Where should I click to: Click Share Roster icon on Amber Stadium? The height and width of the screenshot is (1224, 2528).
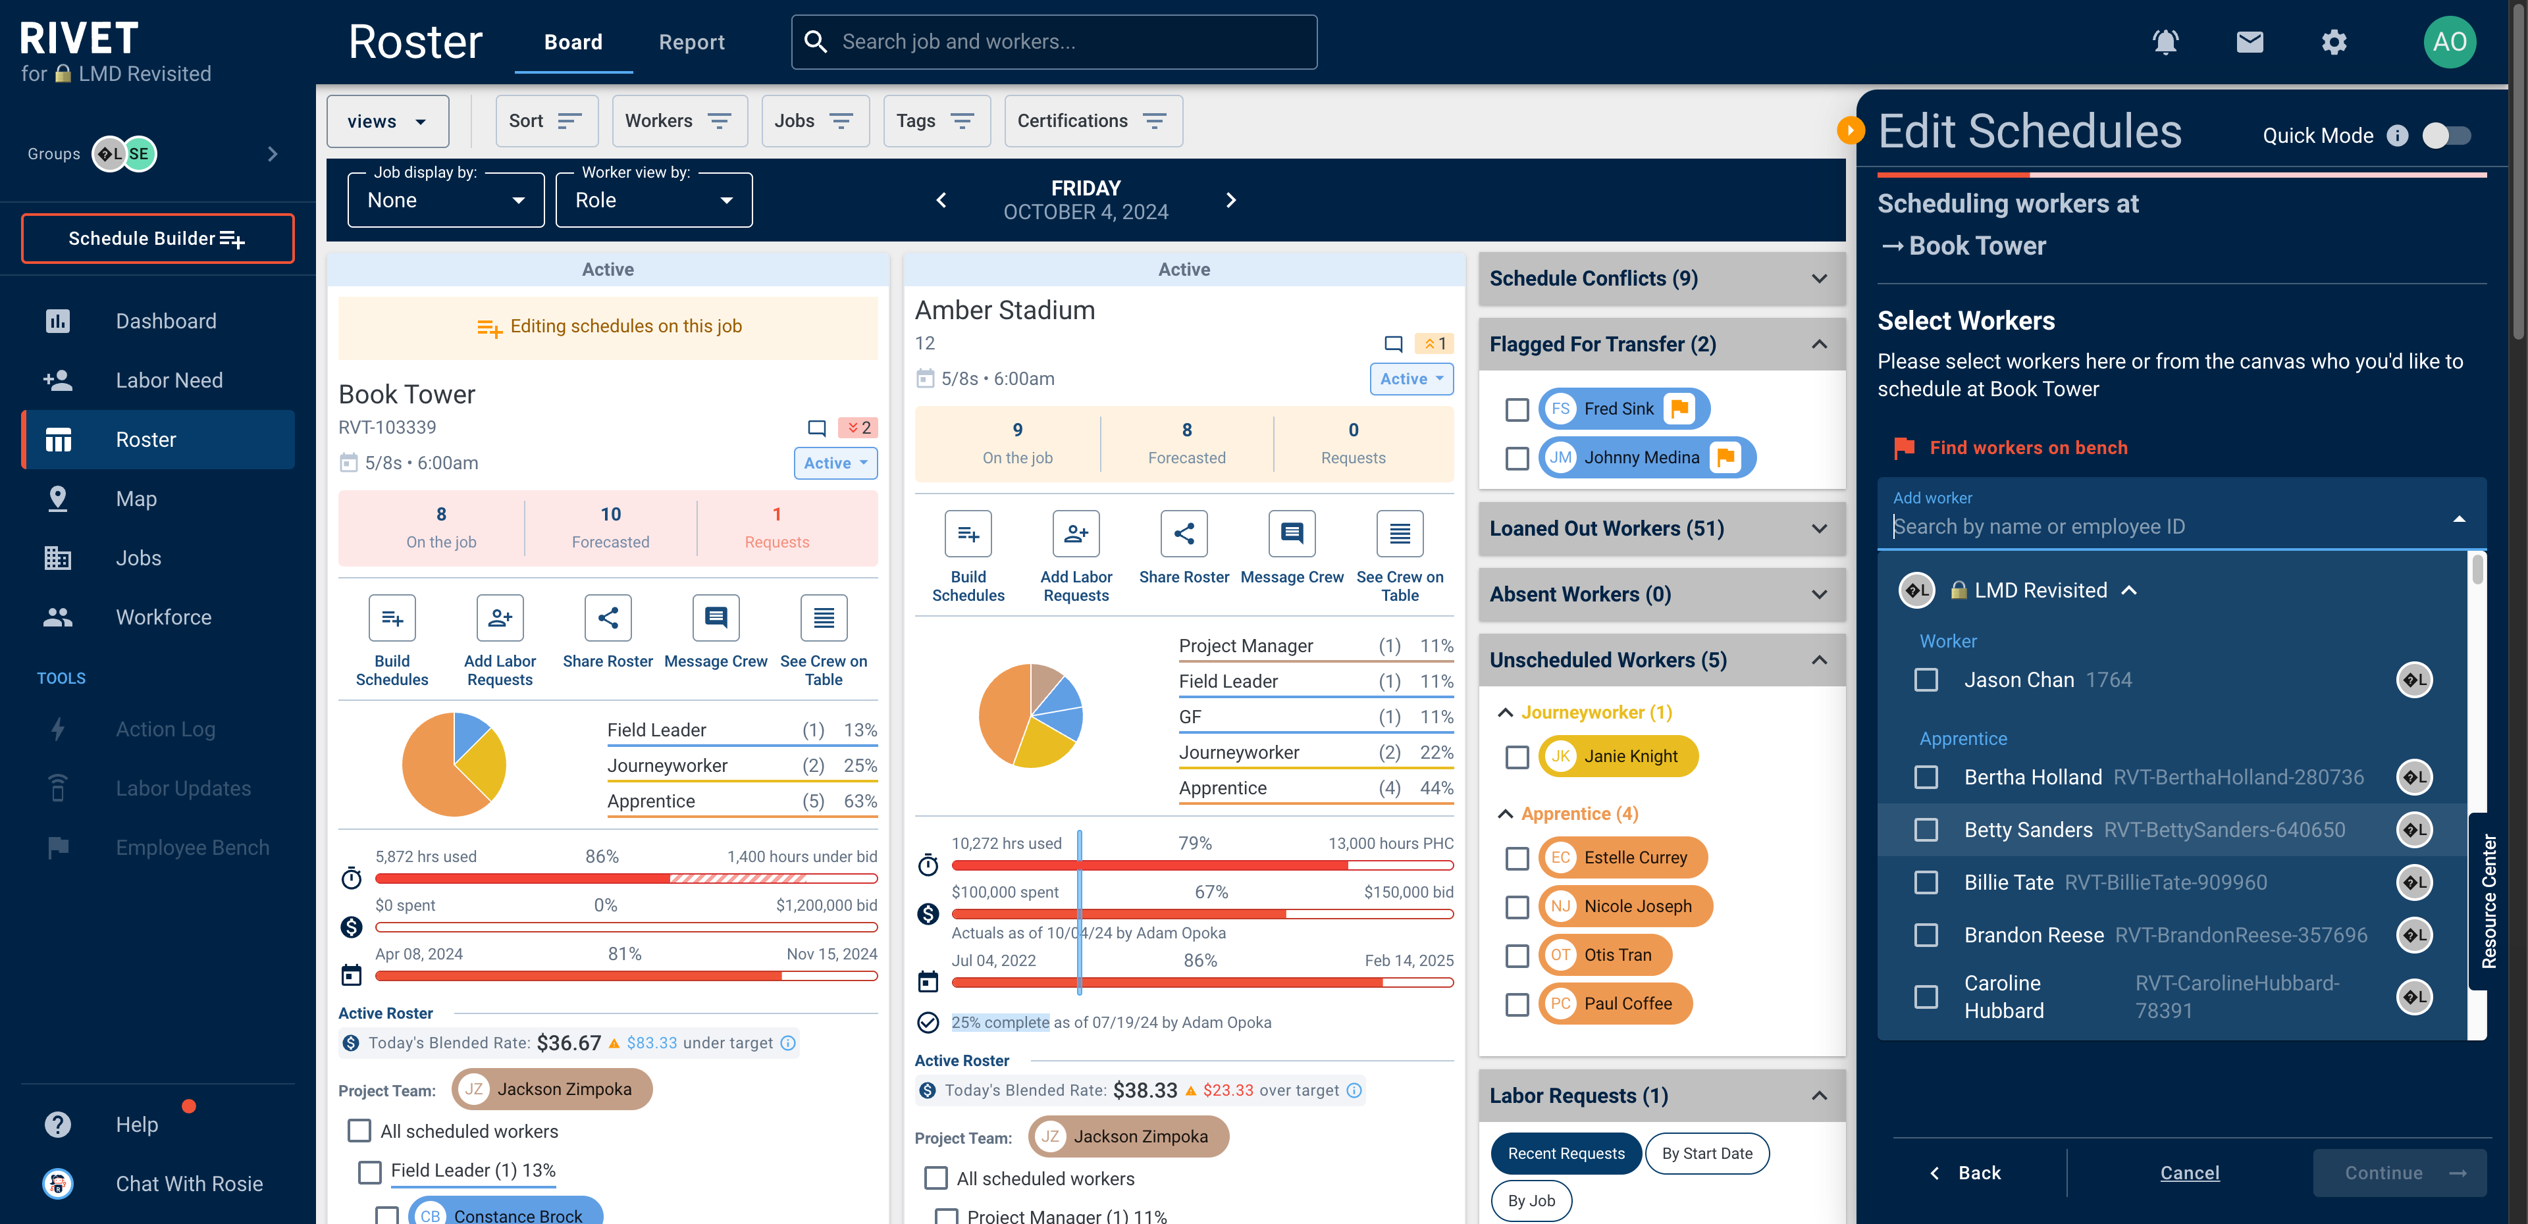[x=1184, y=534]
